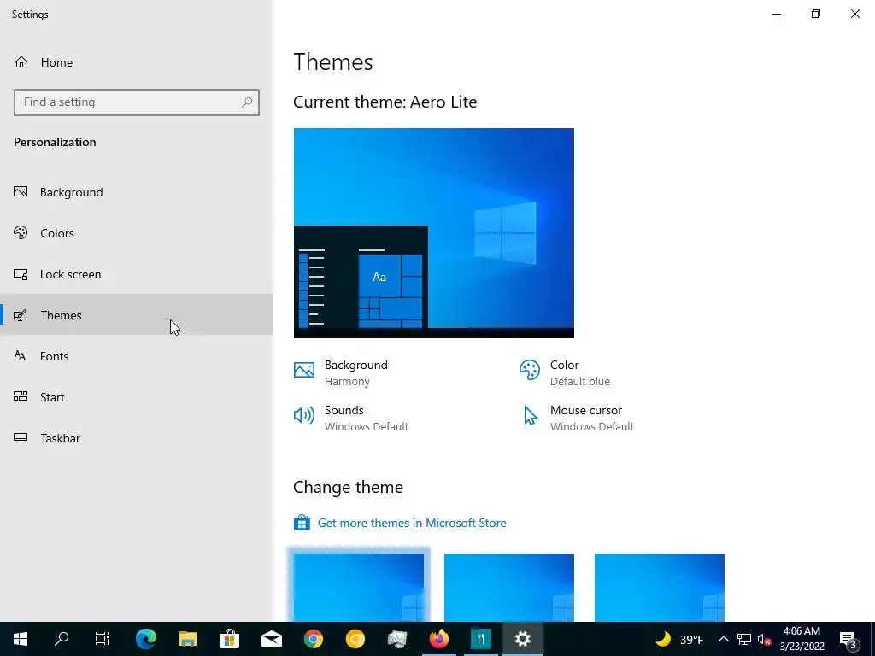875x656 pixels.
Task: Click the Microsoft Store bag icon beside themes link
Action: click(302, 523)
